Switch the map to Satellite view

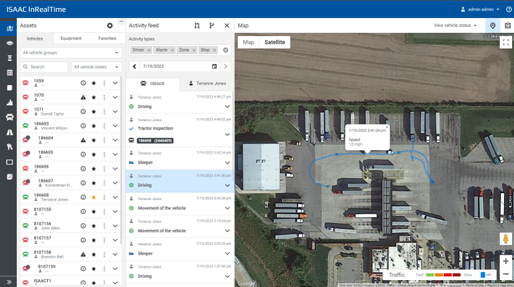[274, 42]
